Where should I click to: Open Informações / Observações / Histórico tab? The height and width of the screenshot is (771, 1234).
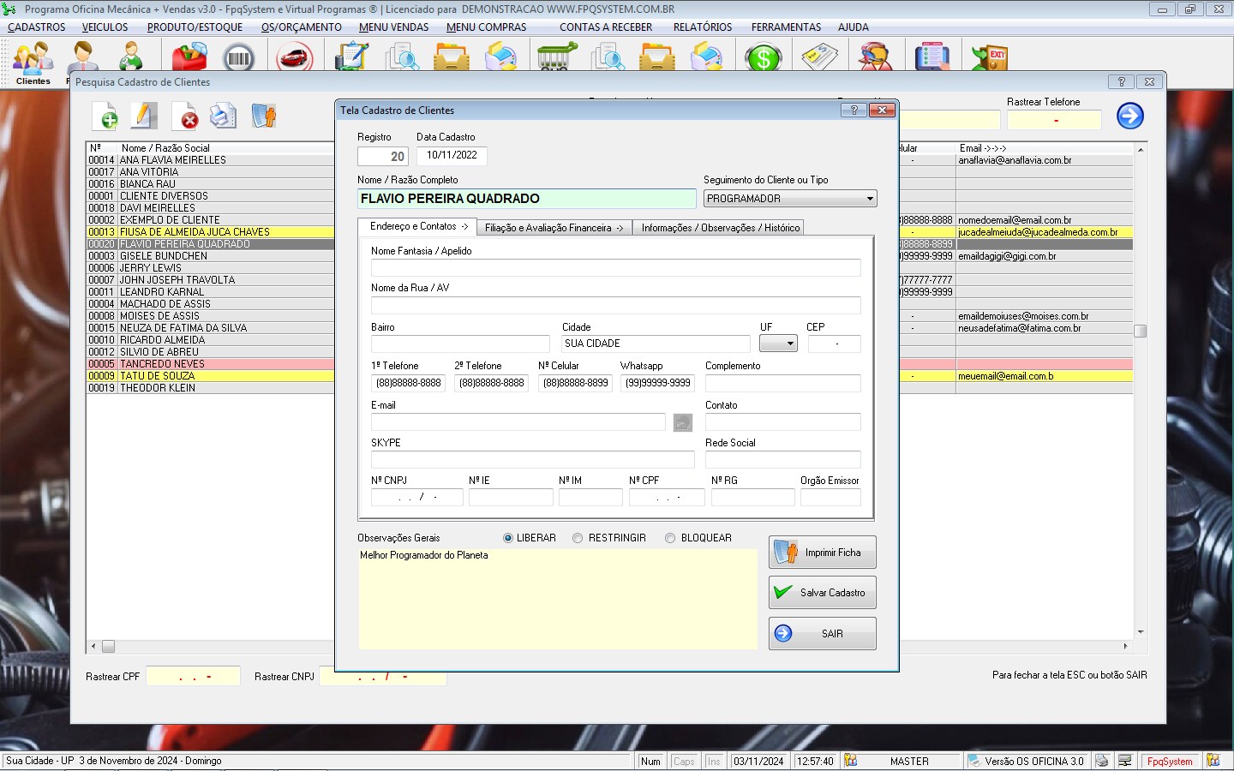click(720, 228)
